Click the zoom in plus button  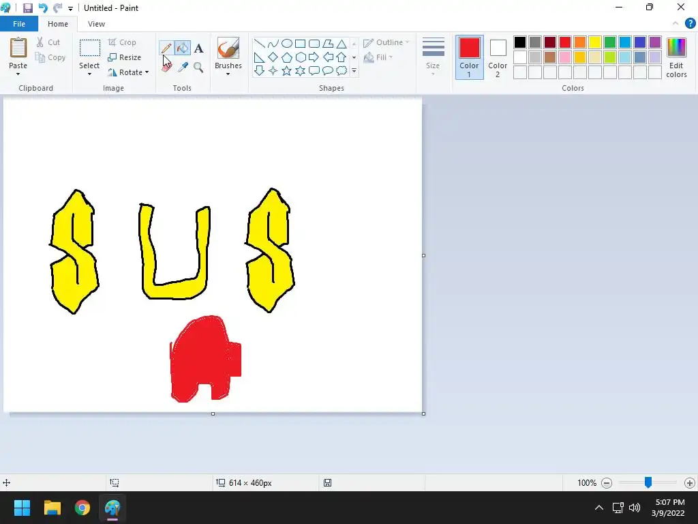(x=690, y=483)
